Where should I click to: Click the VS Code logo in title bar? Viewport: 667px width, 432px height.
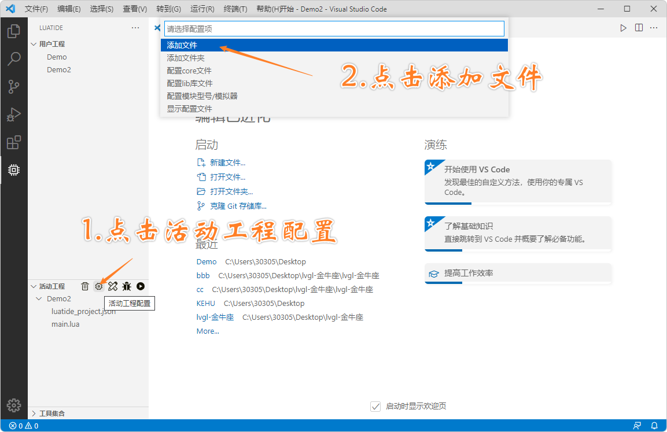[x=10, y=9]
